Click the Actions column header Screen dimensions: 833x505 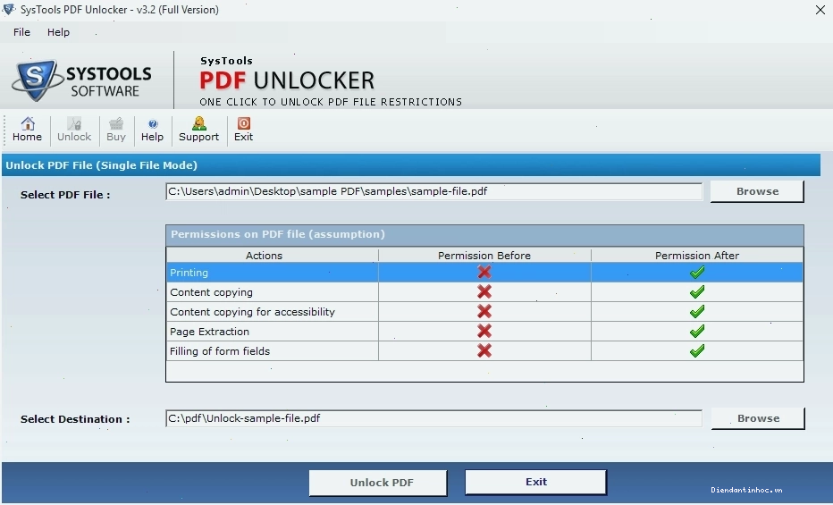pyautogui.click(x=273, y=256)
